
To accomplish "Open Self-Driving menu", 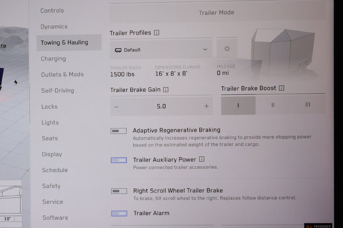I will click(58, 90).
